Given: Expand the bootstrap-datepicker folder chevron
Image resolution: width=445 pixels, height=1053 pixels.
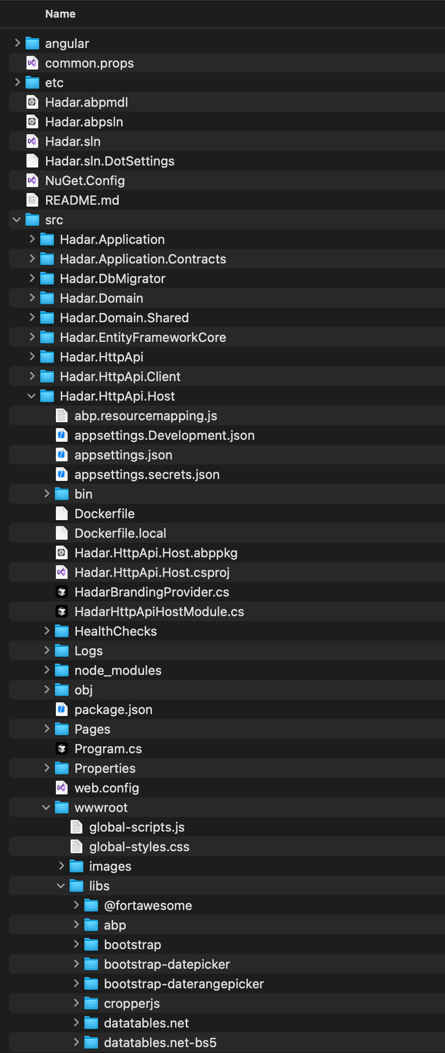Looking at the screenshot, I should click(76, 964).
